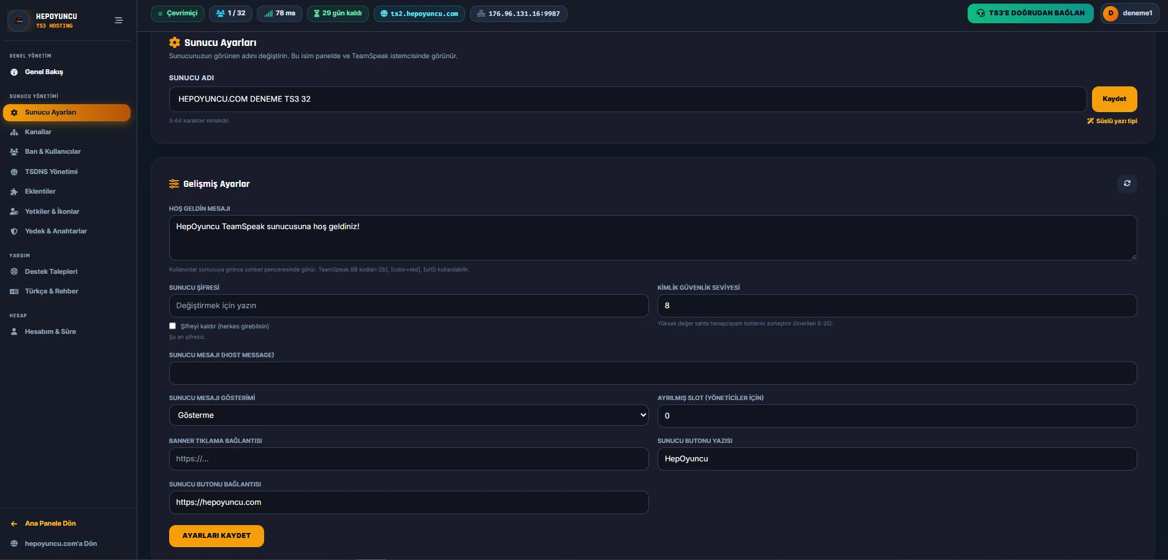Click the Kaydet button
Screen dimensions: 1168x560
click(1114, 99)
